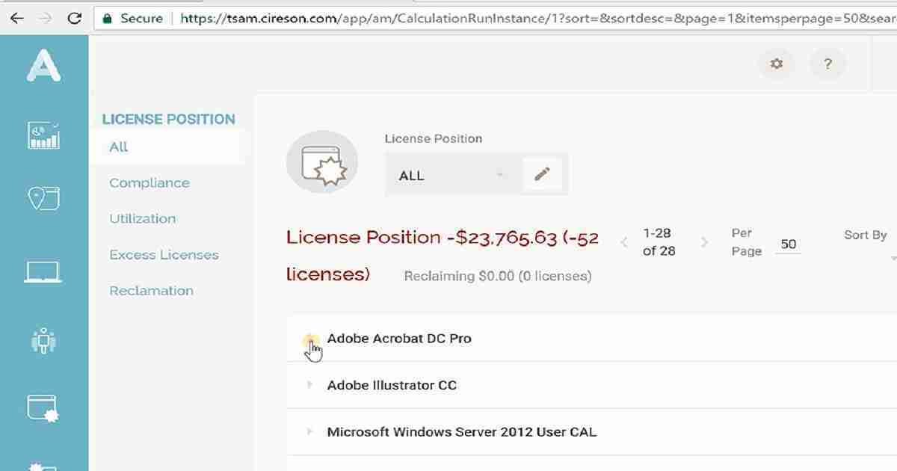Viewport: 897px width, 471px height.
Task: Switch to the Compliance section
Action: 149,182
